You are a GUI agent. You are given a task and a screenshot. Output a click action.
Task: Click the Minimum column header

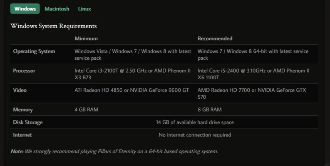pos(86,39)
